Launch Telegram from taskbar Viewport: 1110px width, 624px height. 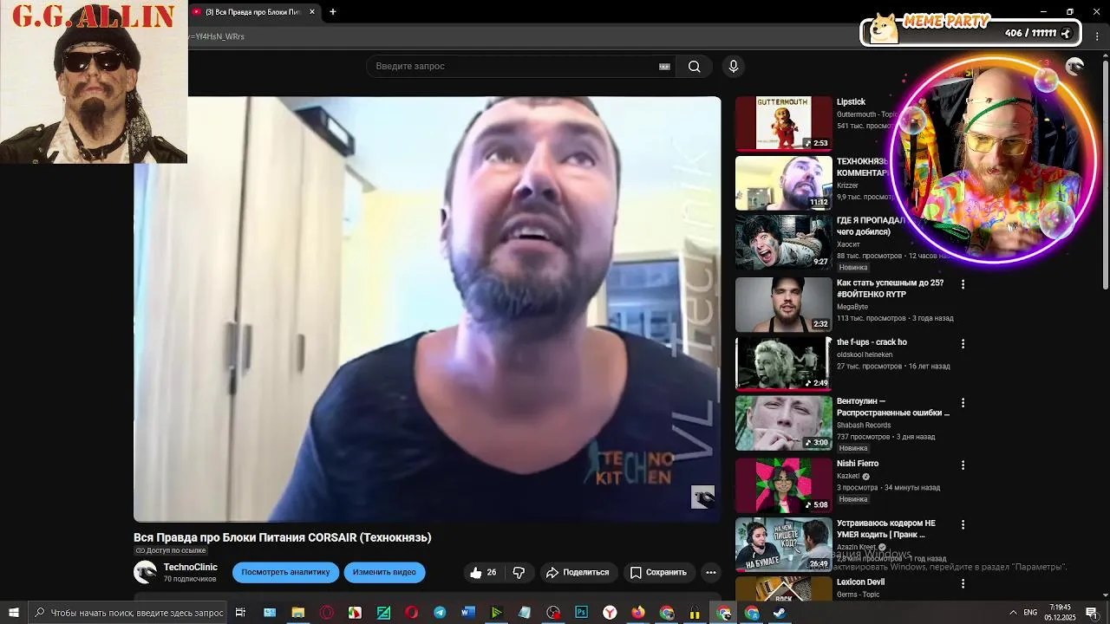coord(440,613)
